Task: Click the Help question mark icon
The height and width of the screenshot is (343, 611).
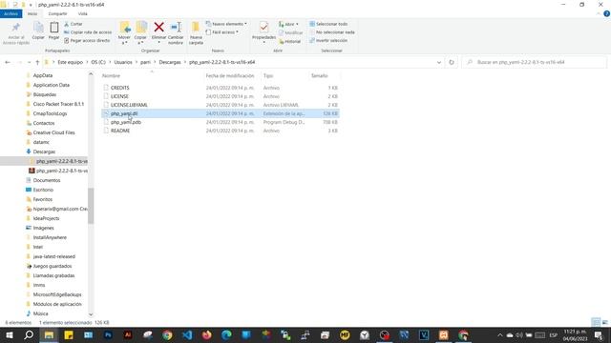Action: [606, 13]
